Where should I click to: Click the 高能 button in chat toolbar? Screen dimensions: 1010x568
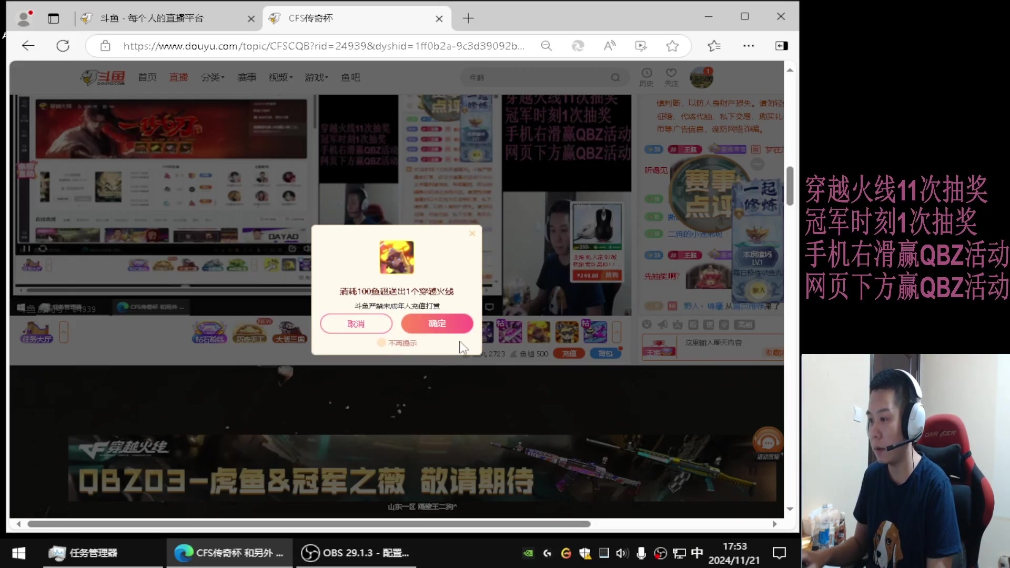click(x=744, y=324)
